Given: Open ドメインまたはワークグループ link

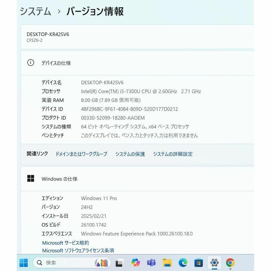Looking at the screenshot, I should coord(81,154).
